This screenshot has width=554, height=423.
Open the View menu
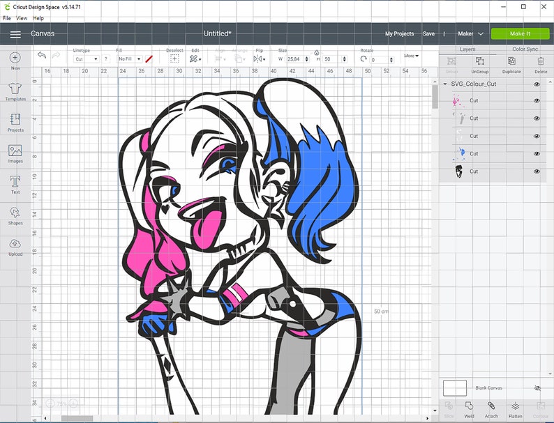(22, 18)
